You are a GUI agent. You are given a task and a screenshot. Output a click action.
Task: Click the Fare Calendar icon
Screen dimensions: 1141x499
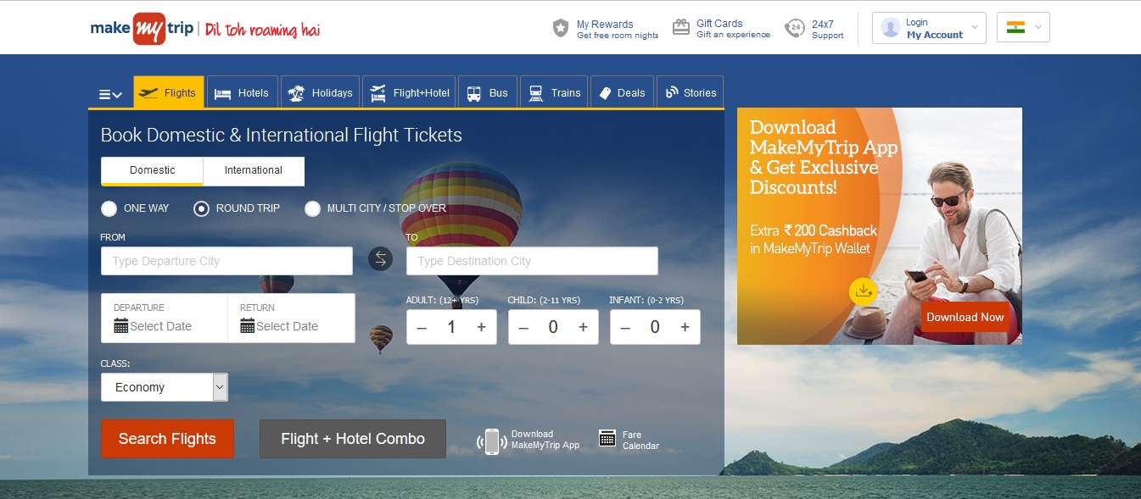607,438
